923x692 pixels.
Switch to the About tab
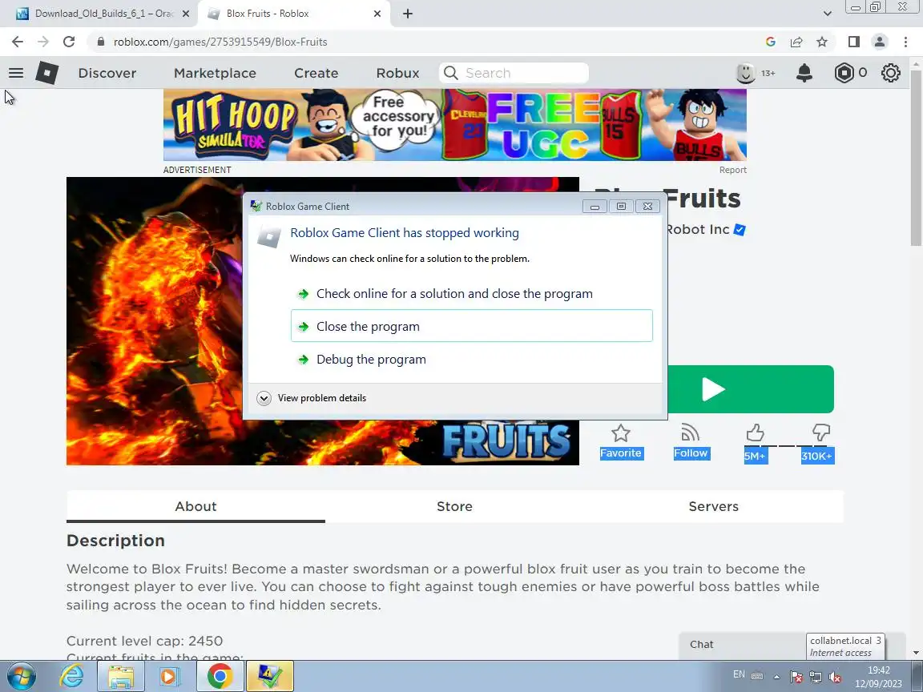(195, 507)
